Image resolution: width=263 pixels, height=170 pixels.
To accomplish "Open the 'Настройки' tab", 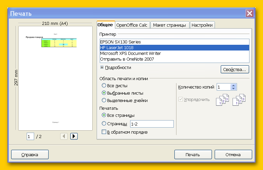I will 202,25.
